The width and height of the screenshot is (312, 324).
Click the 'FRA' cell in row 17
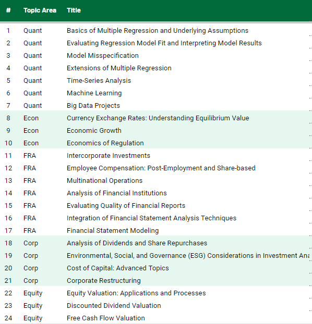[30, 231]
